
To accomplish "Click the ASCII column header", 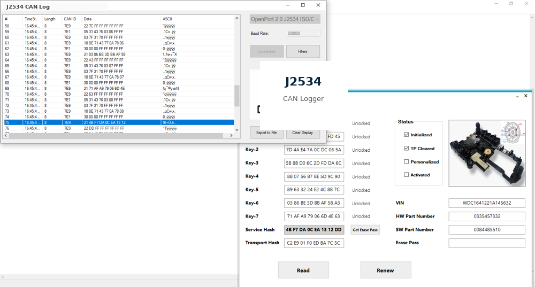I will point(197,19).
